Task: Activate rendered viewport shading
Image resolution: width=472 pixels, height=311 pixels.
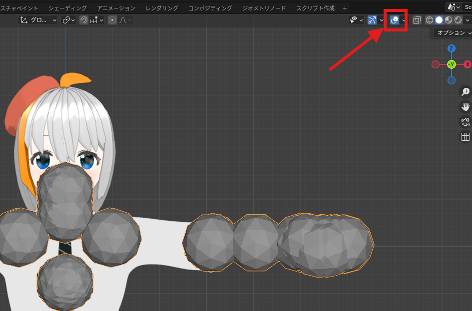Action: click(x=458, y=20)
